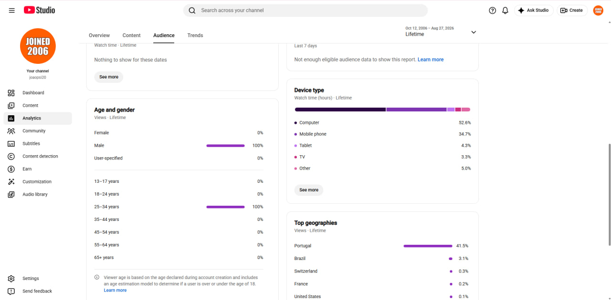Click the Mobile phone legend row
611x300 pixels.
click(x=382, y=134)
